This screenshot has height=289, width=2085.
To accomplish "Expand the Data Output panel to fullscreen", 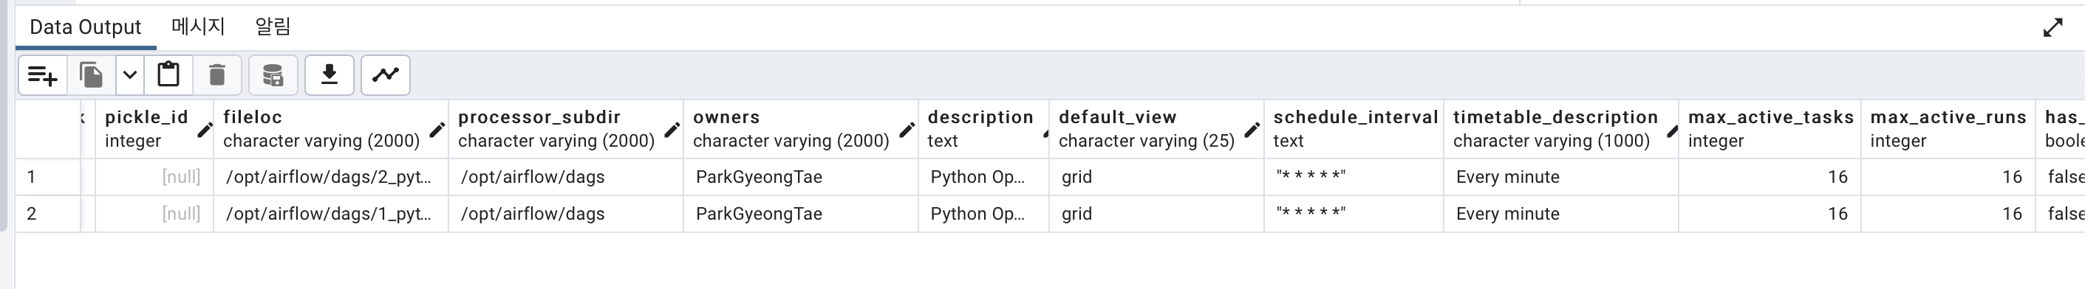I will [x=2052, y=27].
